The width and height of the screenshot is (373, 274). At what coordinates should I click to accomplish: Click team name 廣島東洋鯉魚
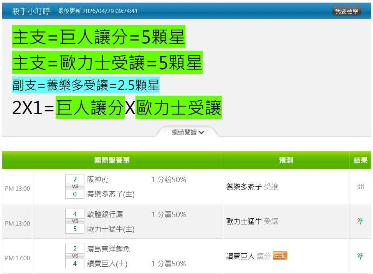click(109, 249)
